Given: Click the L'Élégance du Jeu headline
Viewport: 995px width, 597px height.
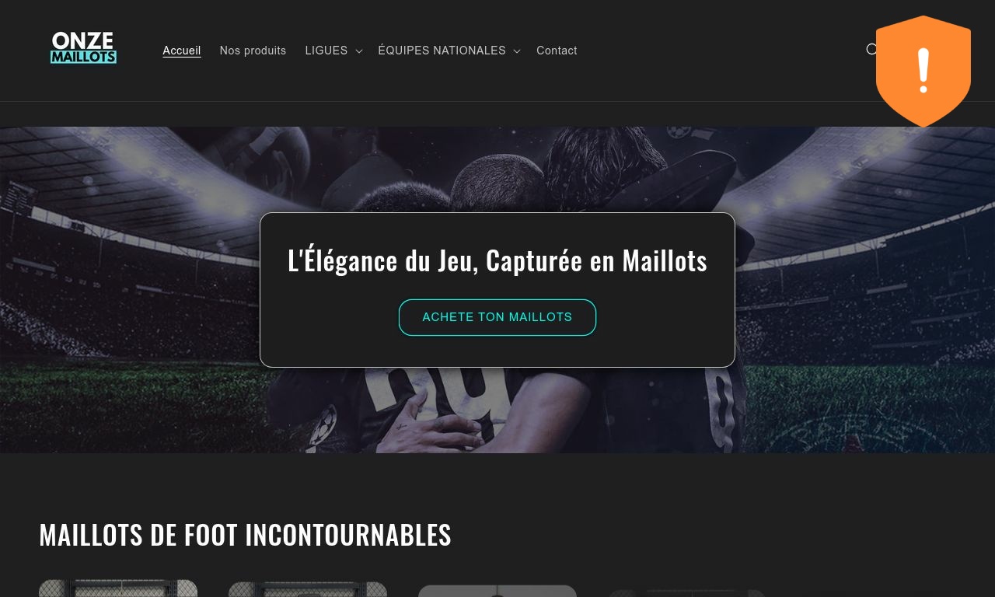Looking at the screenshot, I should coord(497,260).
